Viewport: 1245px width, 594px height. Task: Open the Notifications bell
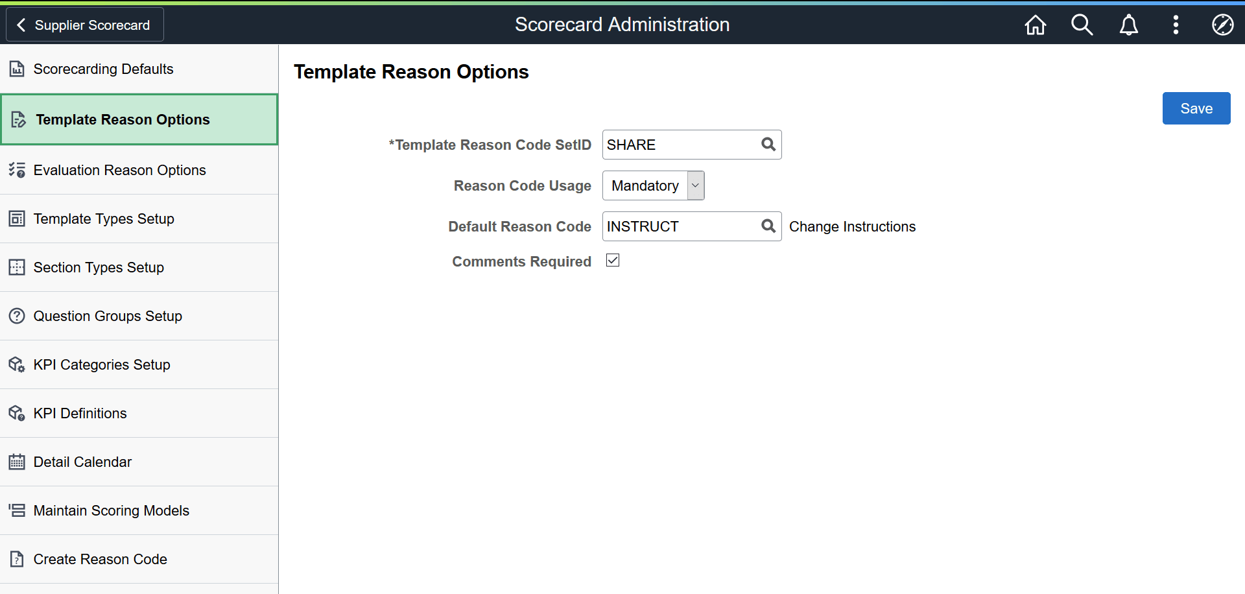coord(1128,25)
